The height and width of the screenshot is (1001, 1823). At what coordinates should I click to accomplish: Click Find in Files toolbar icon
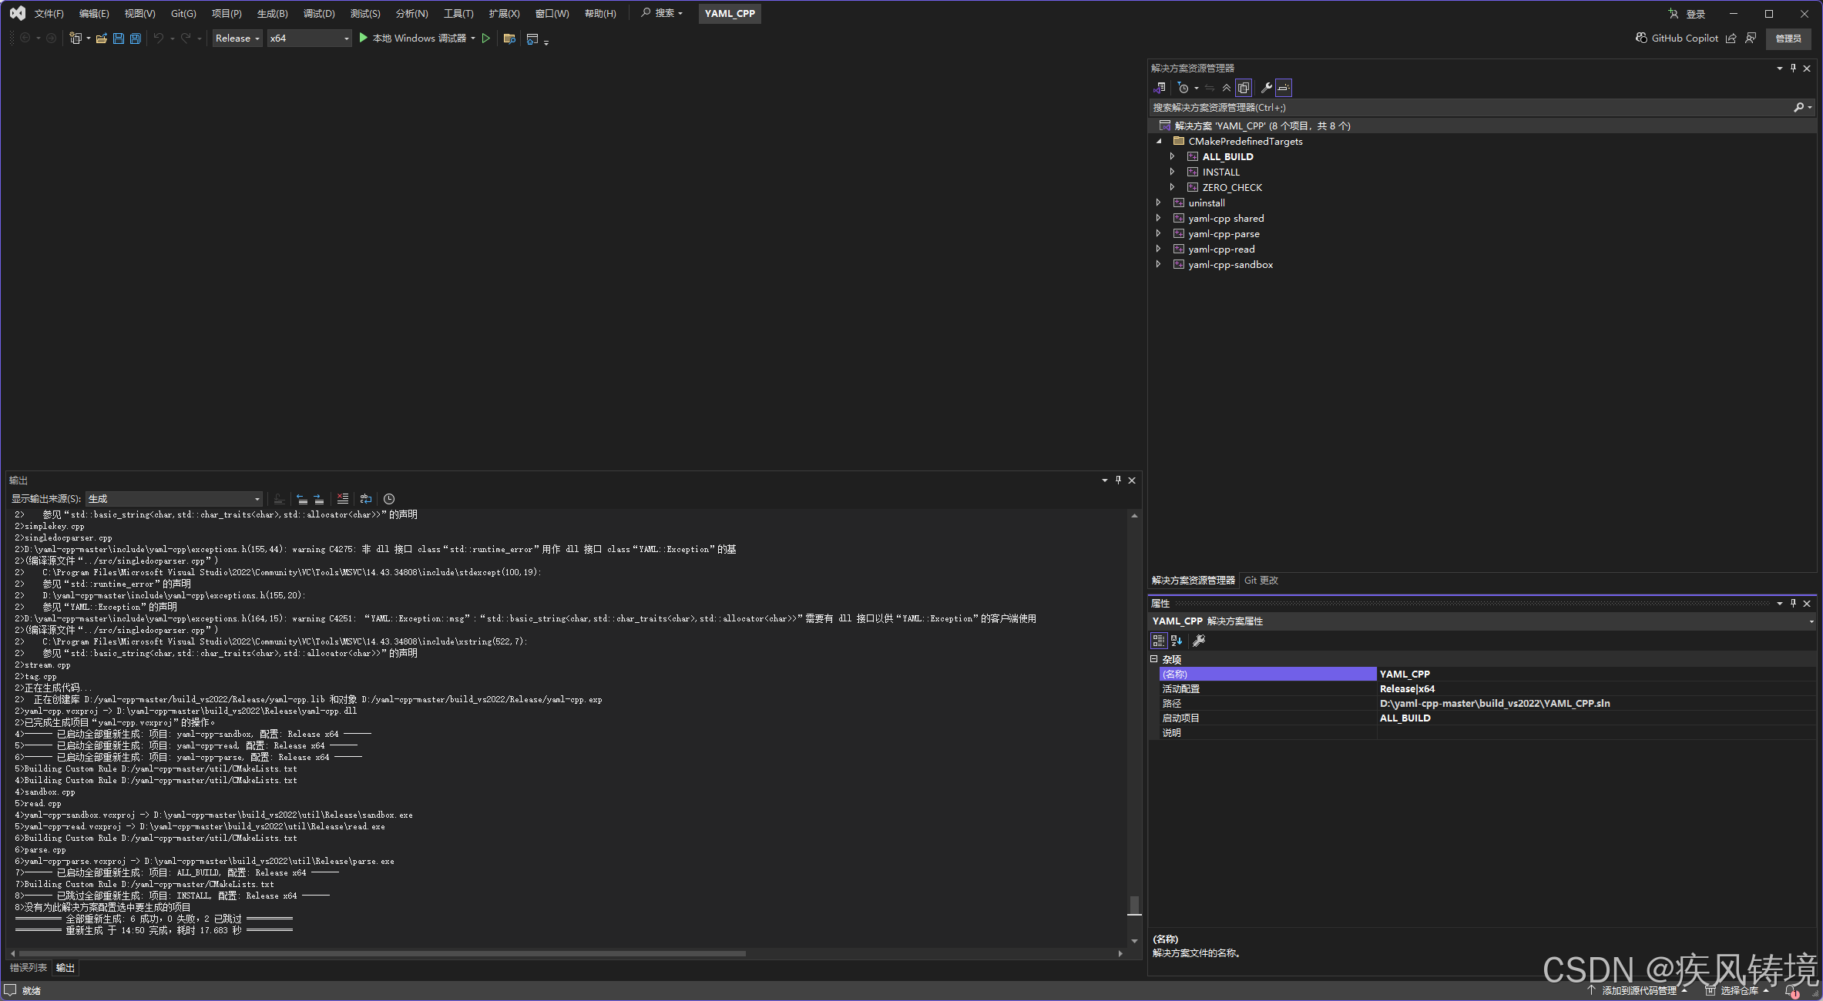tap(509, 38)
